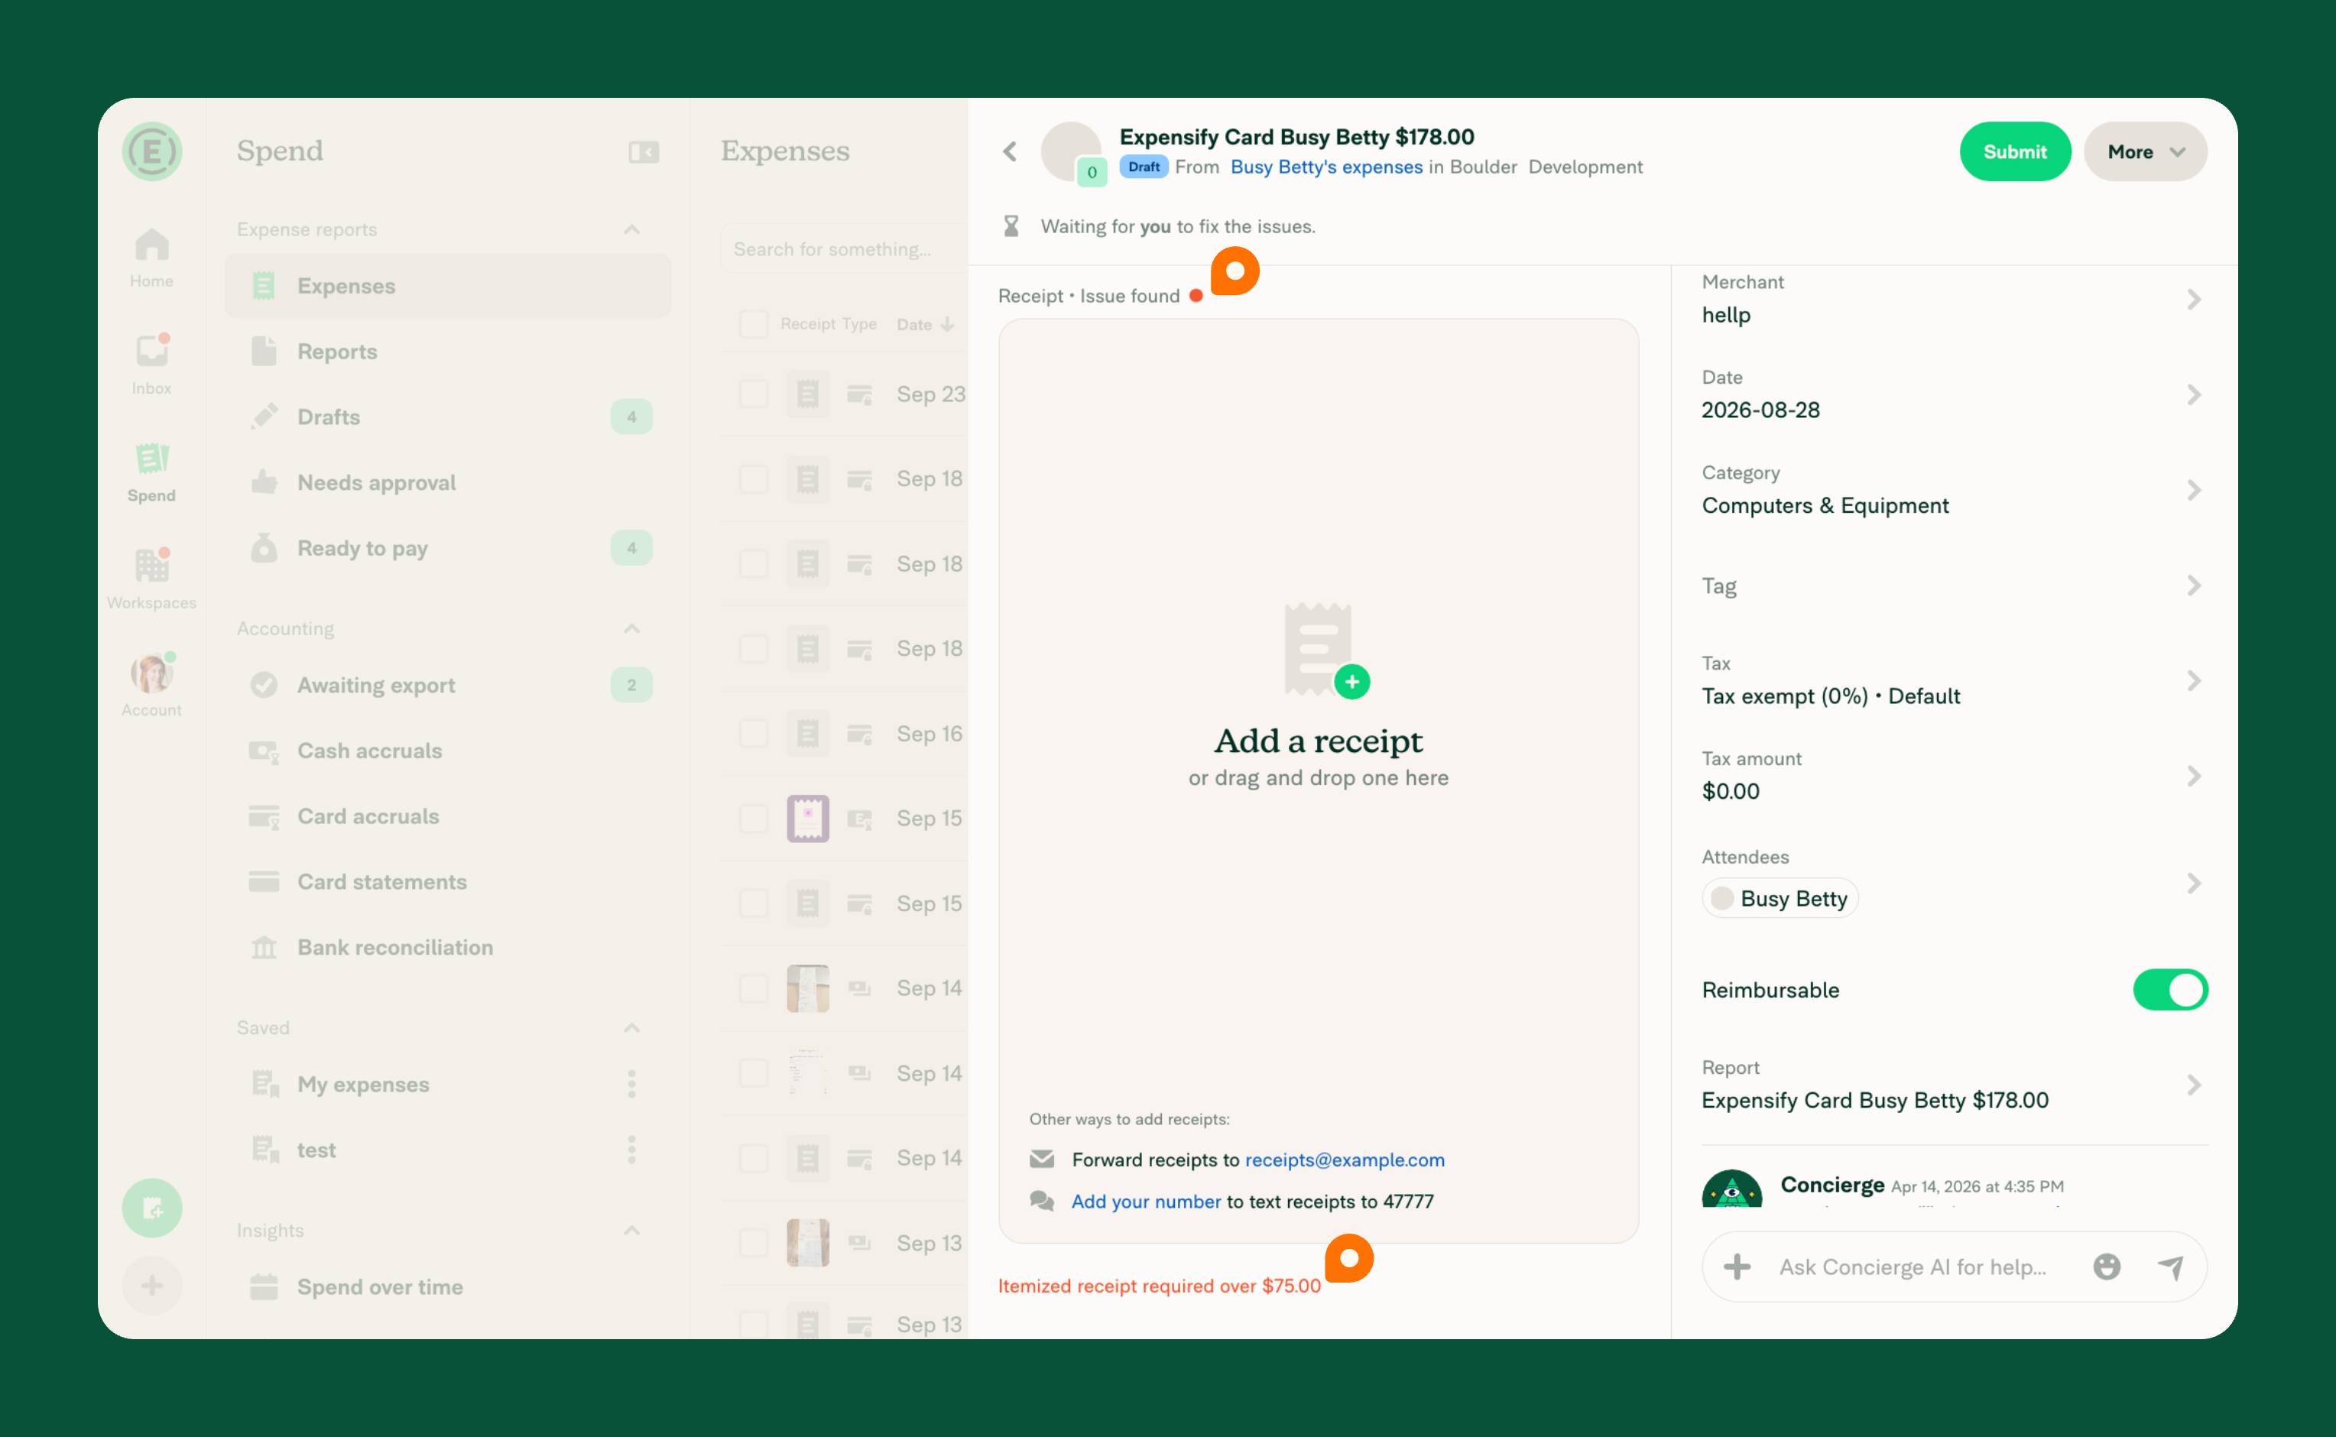Click the chat bubbles icon beside Add your number
This screenshot has height=1437, width=2336.
point(1042,1200)
